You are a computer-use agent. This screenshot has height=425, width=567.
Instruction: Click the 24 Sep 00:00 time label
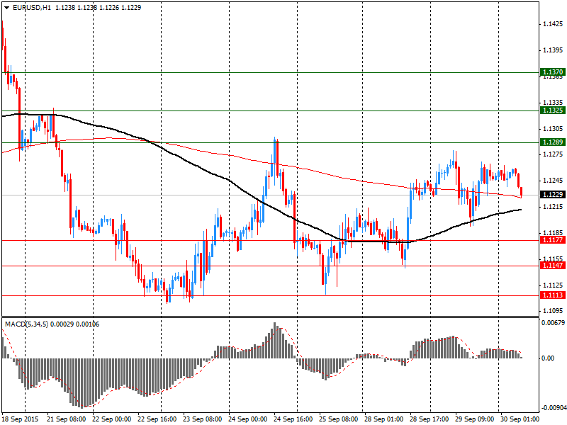pyautogui.click(x=248, y=419)
